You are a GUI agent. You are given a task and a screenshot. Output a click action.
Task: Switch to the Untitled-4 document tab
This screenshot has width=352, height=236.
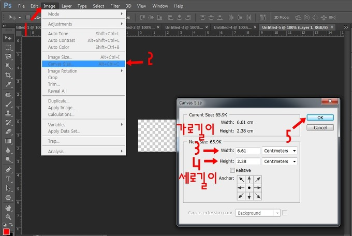[232, 27]
